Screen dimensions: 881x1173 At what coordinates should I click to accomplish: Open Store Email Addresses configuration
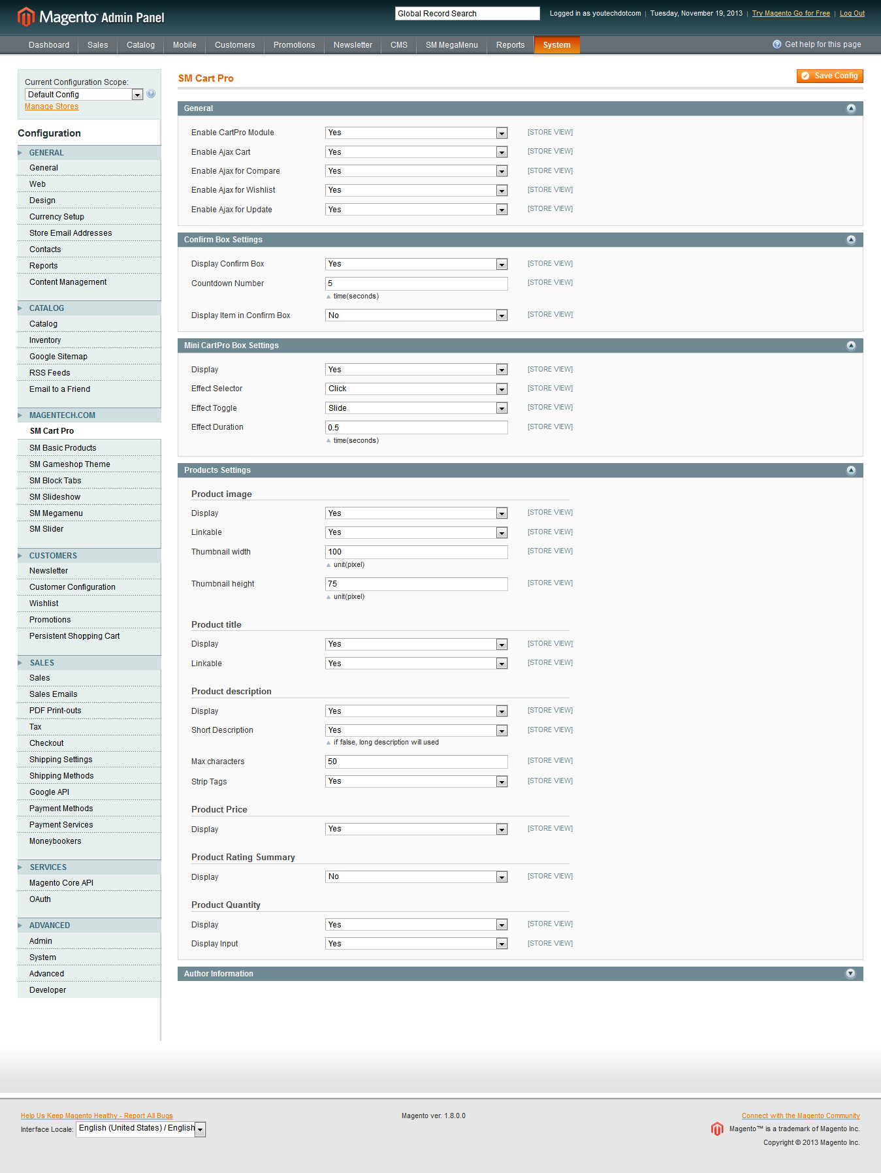tap(71, 233)
